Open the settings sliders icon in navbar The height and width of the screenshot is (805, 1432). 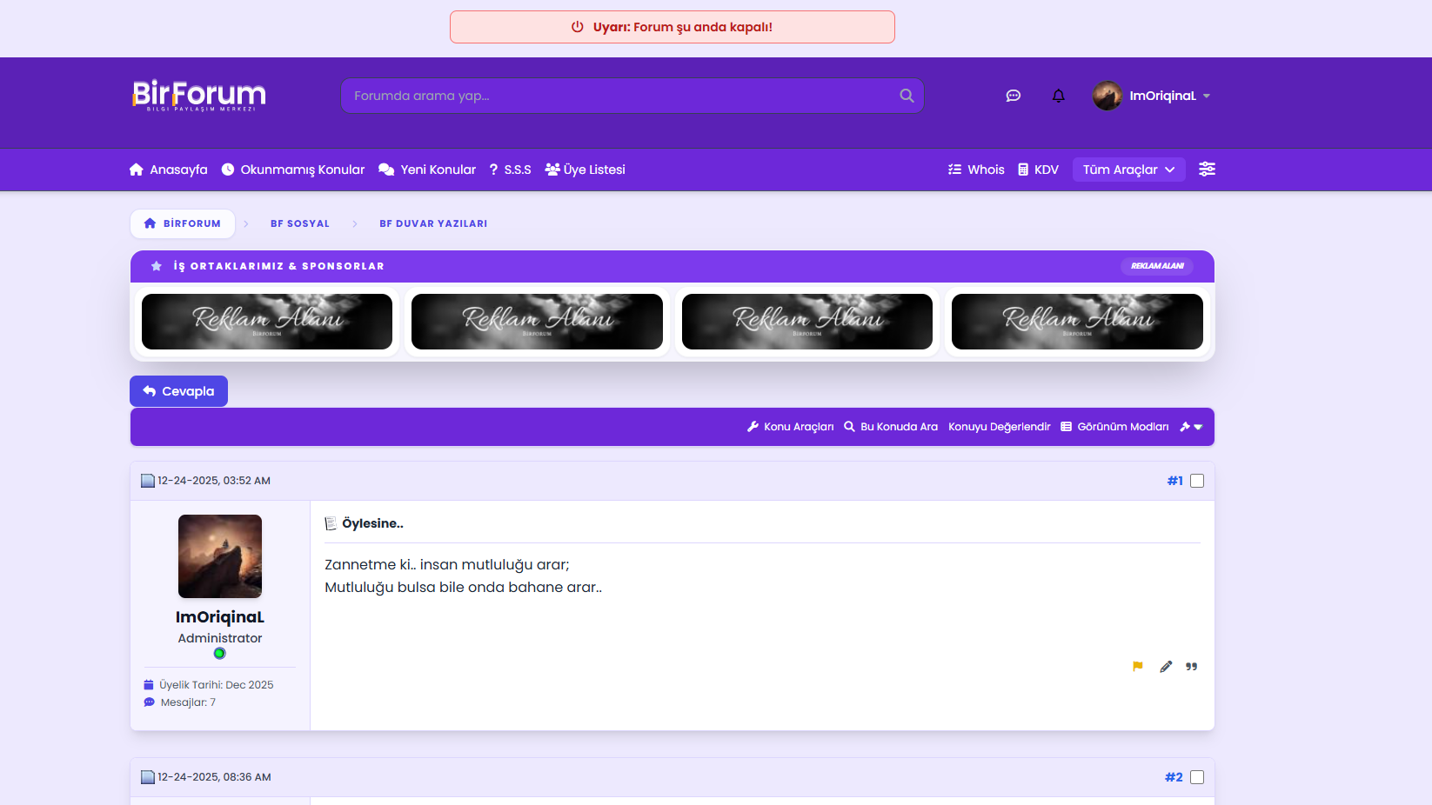tap(1207, 170)
